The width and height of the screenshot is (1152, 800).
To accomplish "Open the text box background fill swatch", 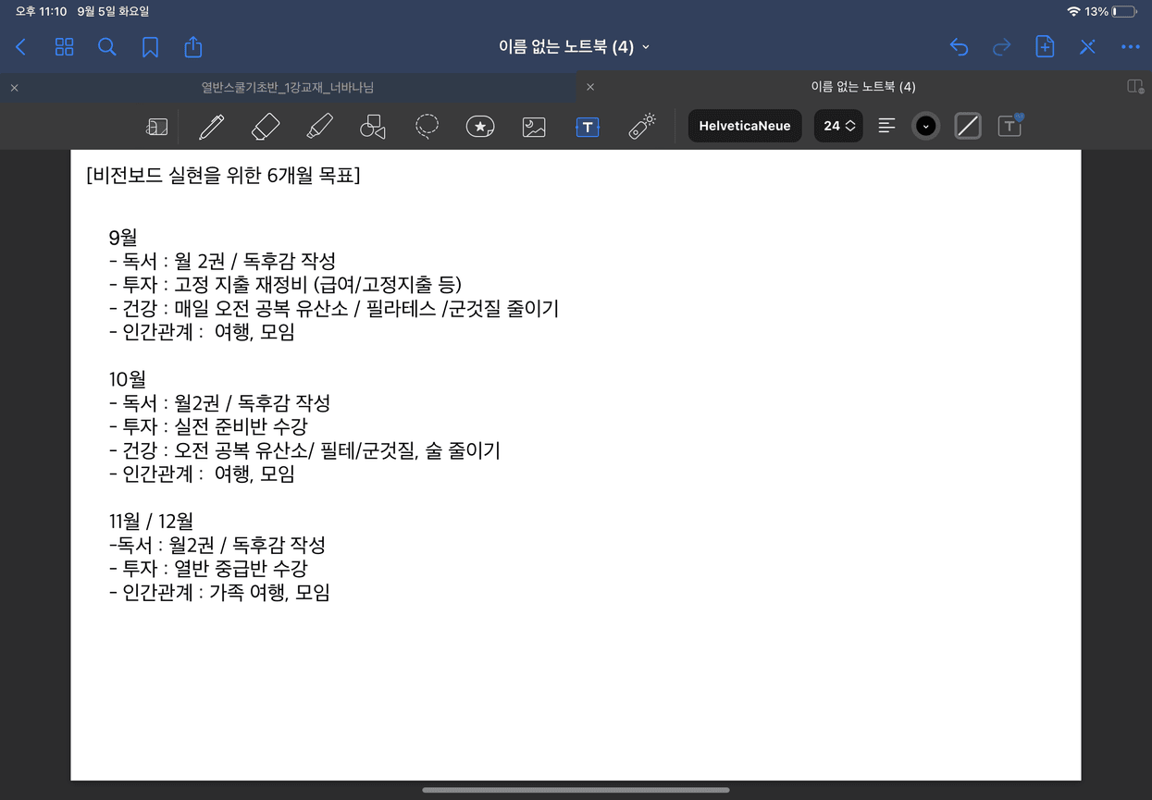I will [x=968, y=126].
